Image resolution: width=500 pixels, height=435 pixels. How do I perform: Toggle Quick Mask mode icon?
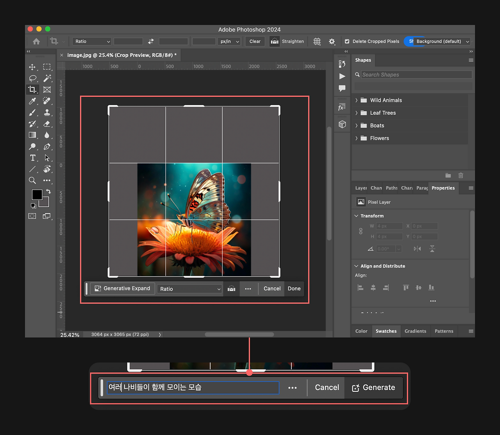pos(32,216)
